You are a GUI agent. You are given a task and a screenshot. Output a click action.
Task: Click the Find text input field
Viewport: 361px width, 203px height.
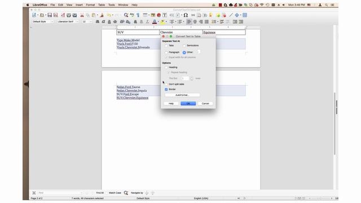click(60, 193)
